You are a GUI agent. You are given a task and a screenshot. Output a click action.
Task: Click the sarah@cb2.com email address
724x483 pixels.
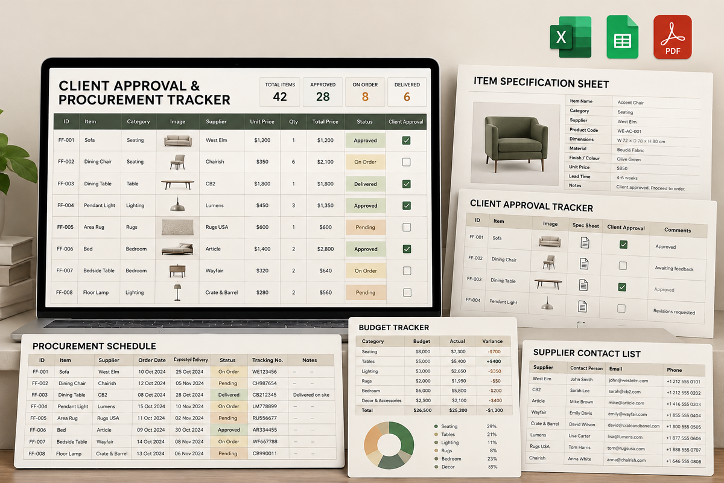point(624,391)
